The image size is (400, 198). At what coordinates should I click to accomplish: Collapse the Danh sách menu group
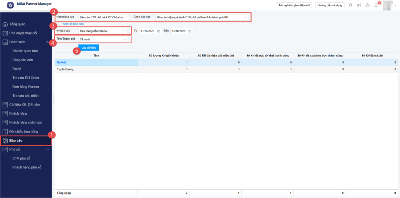tap(47, 42)
